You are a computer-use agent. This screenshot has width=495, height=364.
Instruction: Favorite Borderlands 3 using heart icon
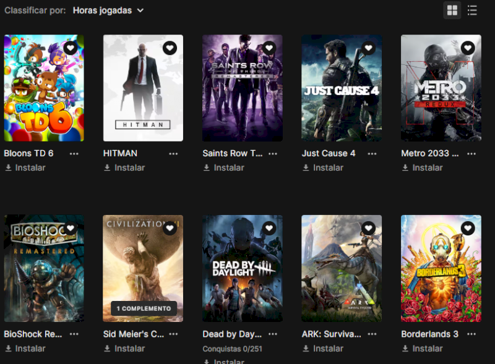pos(468,228)
